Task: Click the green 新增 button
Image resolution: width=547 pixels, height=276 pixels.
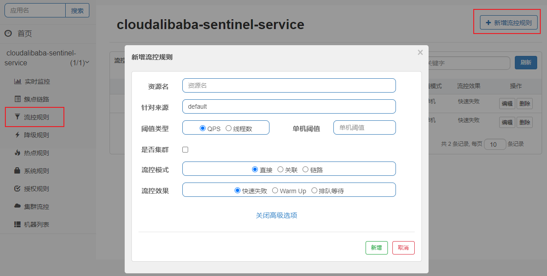Action: tap(377, 248)
